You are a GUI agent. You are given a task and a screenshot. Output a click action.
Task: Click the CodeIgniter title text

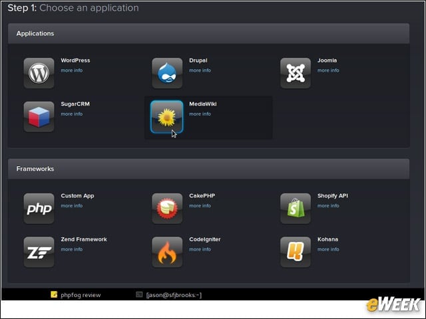(x=205, y=239)
